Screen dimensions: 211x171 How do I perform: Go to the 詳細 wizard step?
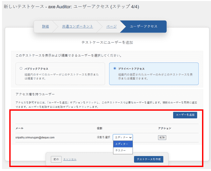[45, 27]
